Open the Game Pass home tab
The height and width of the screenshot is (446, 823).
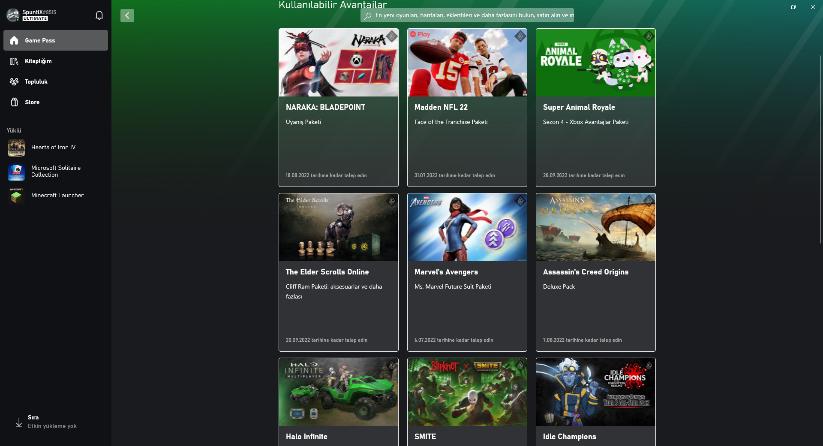click(56, 40)
